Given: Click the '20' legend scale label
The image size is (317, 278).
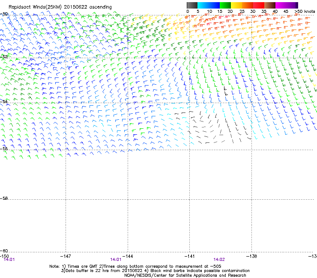Looking at the screenshot, I should click(230, 12).
